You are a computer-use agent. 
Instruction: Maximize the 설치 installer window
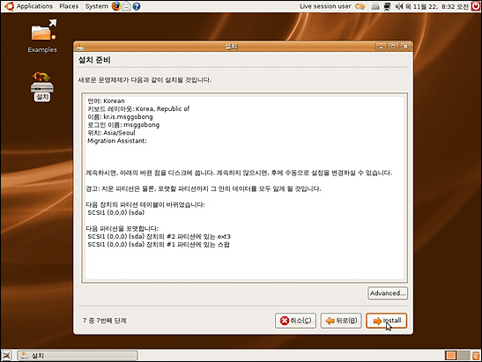pyautogui.click(x=393, y=47)
